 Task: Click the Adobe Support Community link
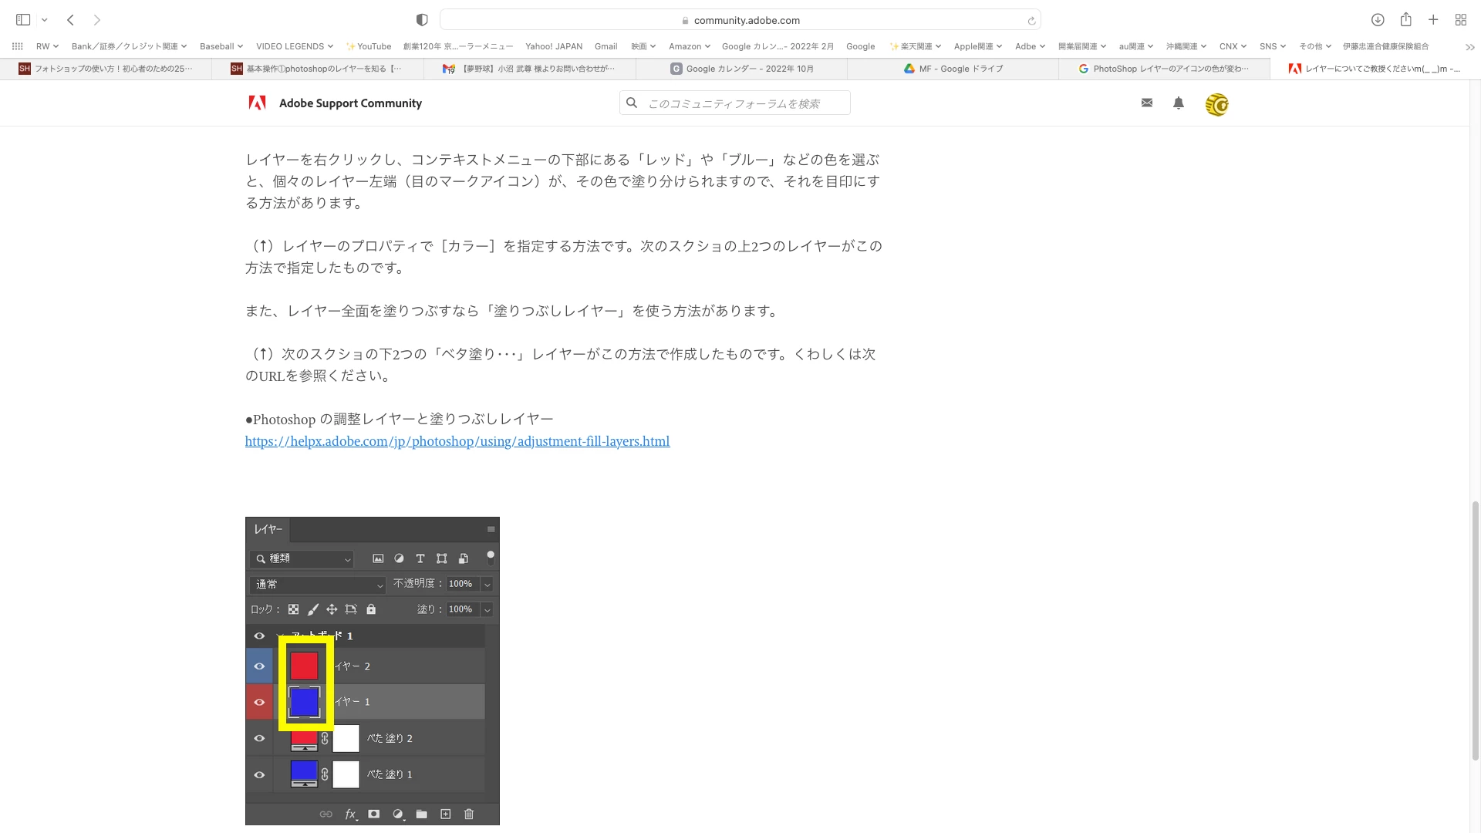click(x=350, y=103)
